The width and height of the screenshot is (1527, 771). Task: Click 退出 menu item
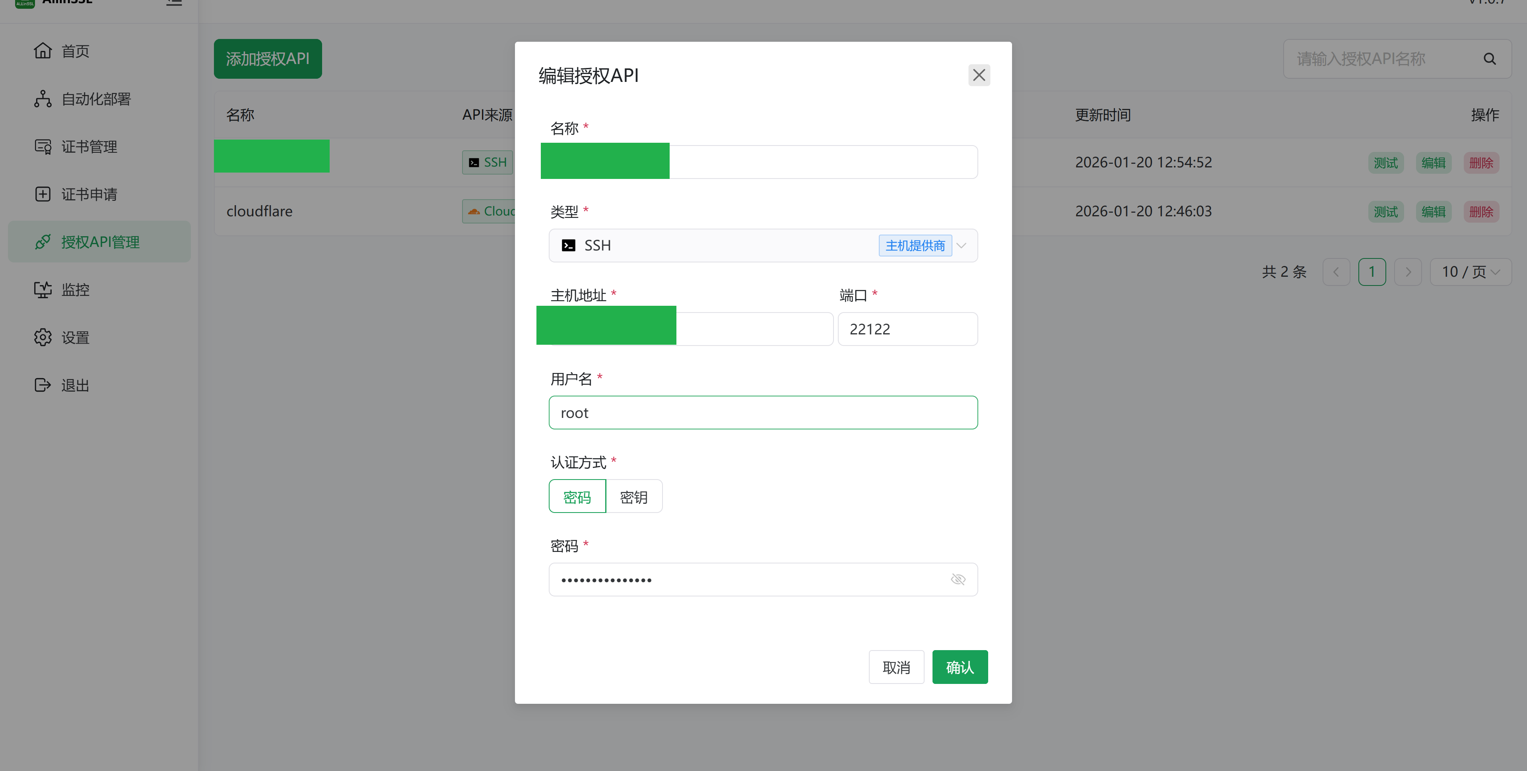(99, 385)
